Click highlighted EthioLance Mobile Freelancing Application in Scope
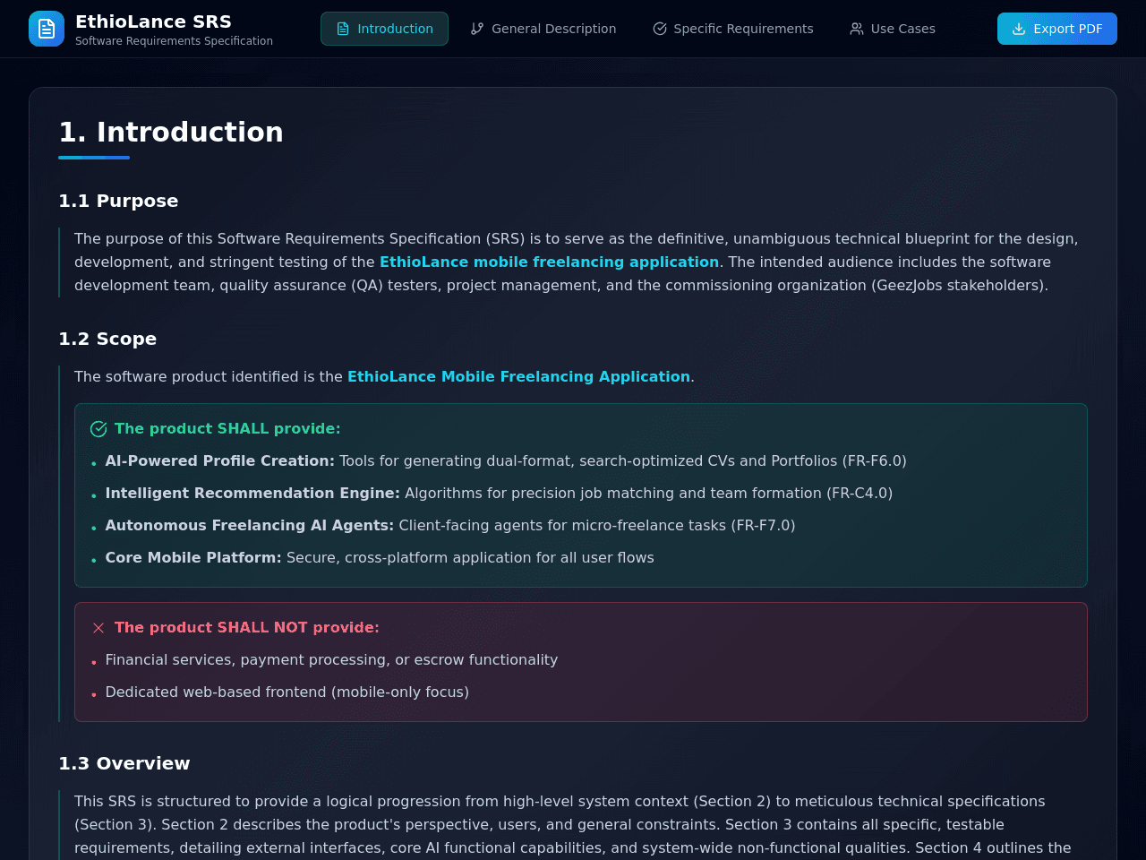This screenshot has width=1146, height=860. pyautogui.click(x=518, y=376)
